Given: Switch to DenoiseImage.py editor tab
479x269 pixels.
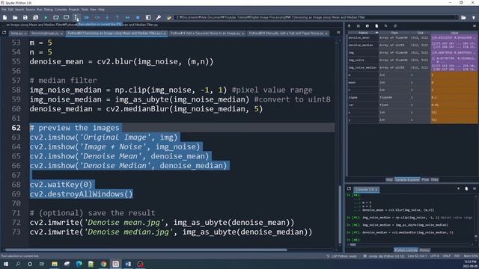Looking at the screenshot, I should (x=46, y=33).
